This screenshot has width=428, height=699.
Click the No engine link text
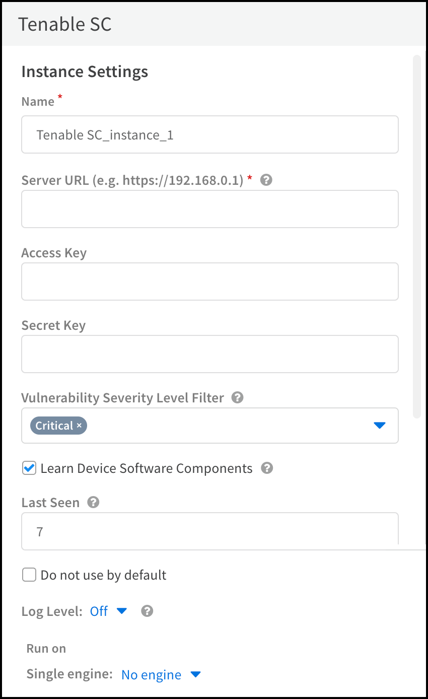pos(151,674)
